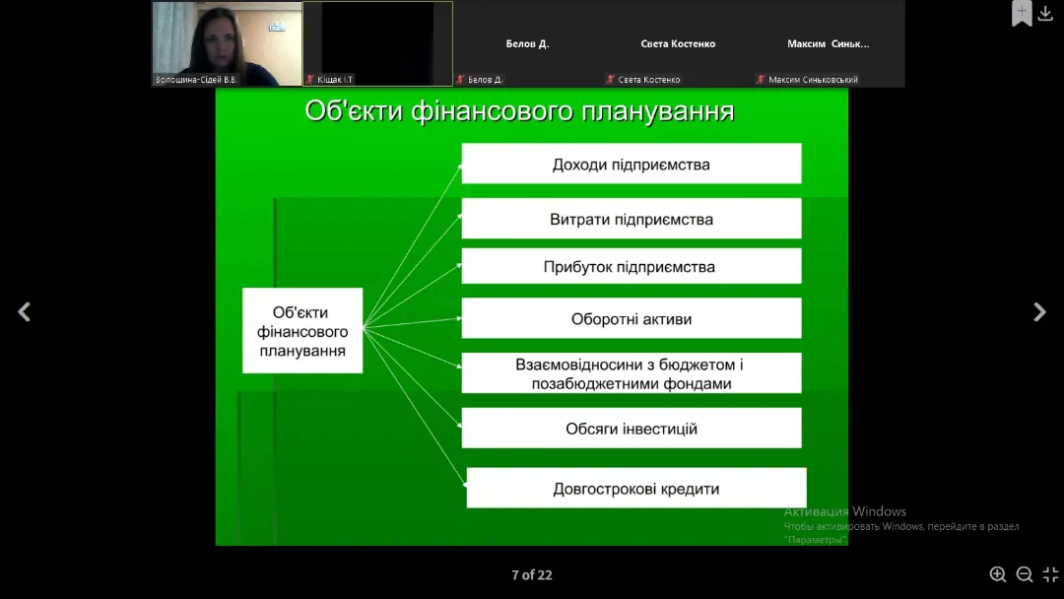1064x599 pixels.
Task: Click muted mic icon beside Белов Д.
Action: pyautogui.click(x=460, y=80)
